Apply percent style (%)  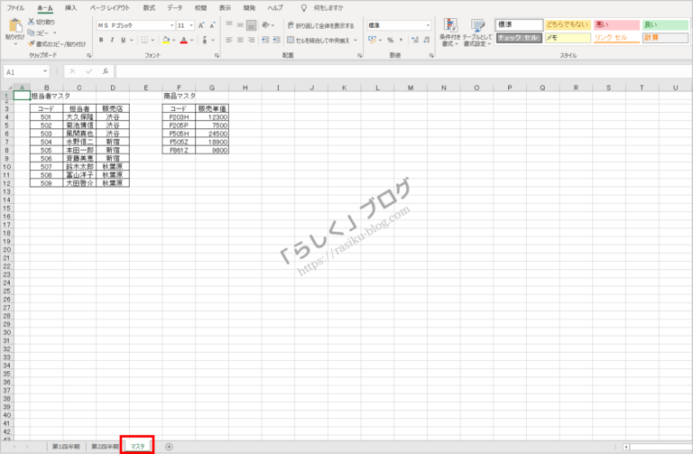point(390,40)
